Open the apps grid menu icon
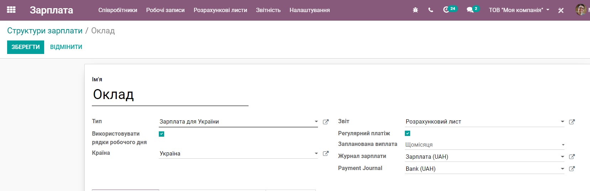The height and width of the screenshot is (191, 590). [x=11, y=10]
